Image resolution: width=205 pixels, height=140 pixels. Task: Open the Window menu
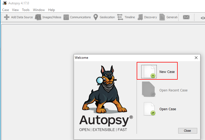click(39, 10)
